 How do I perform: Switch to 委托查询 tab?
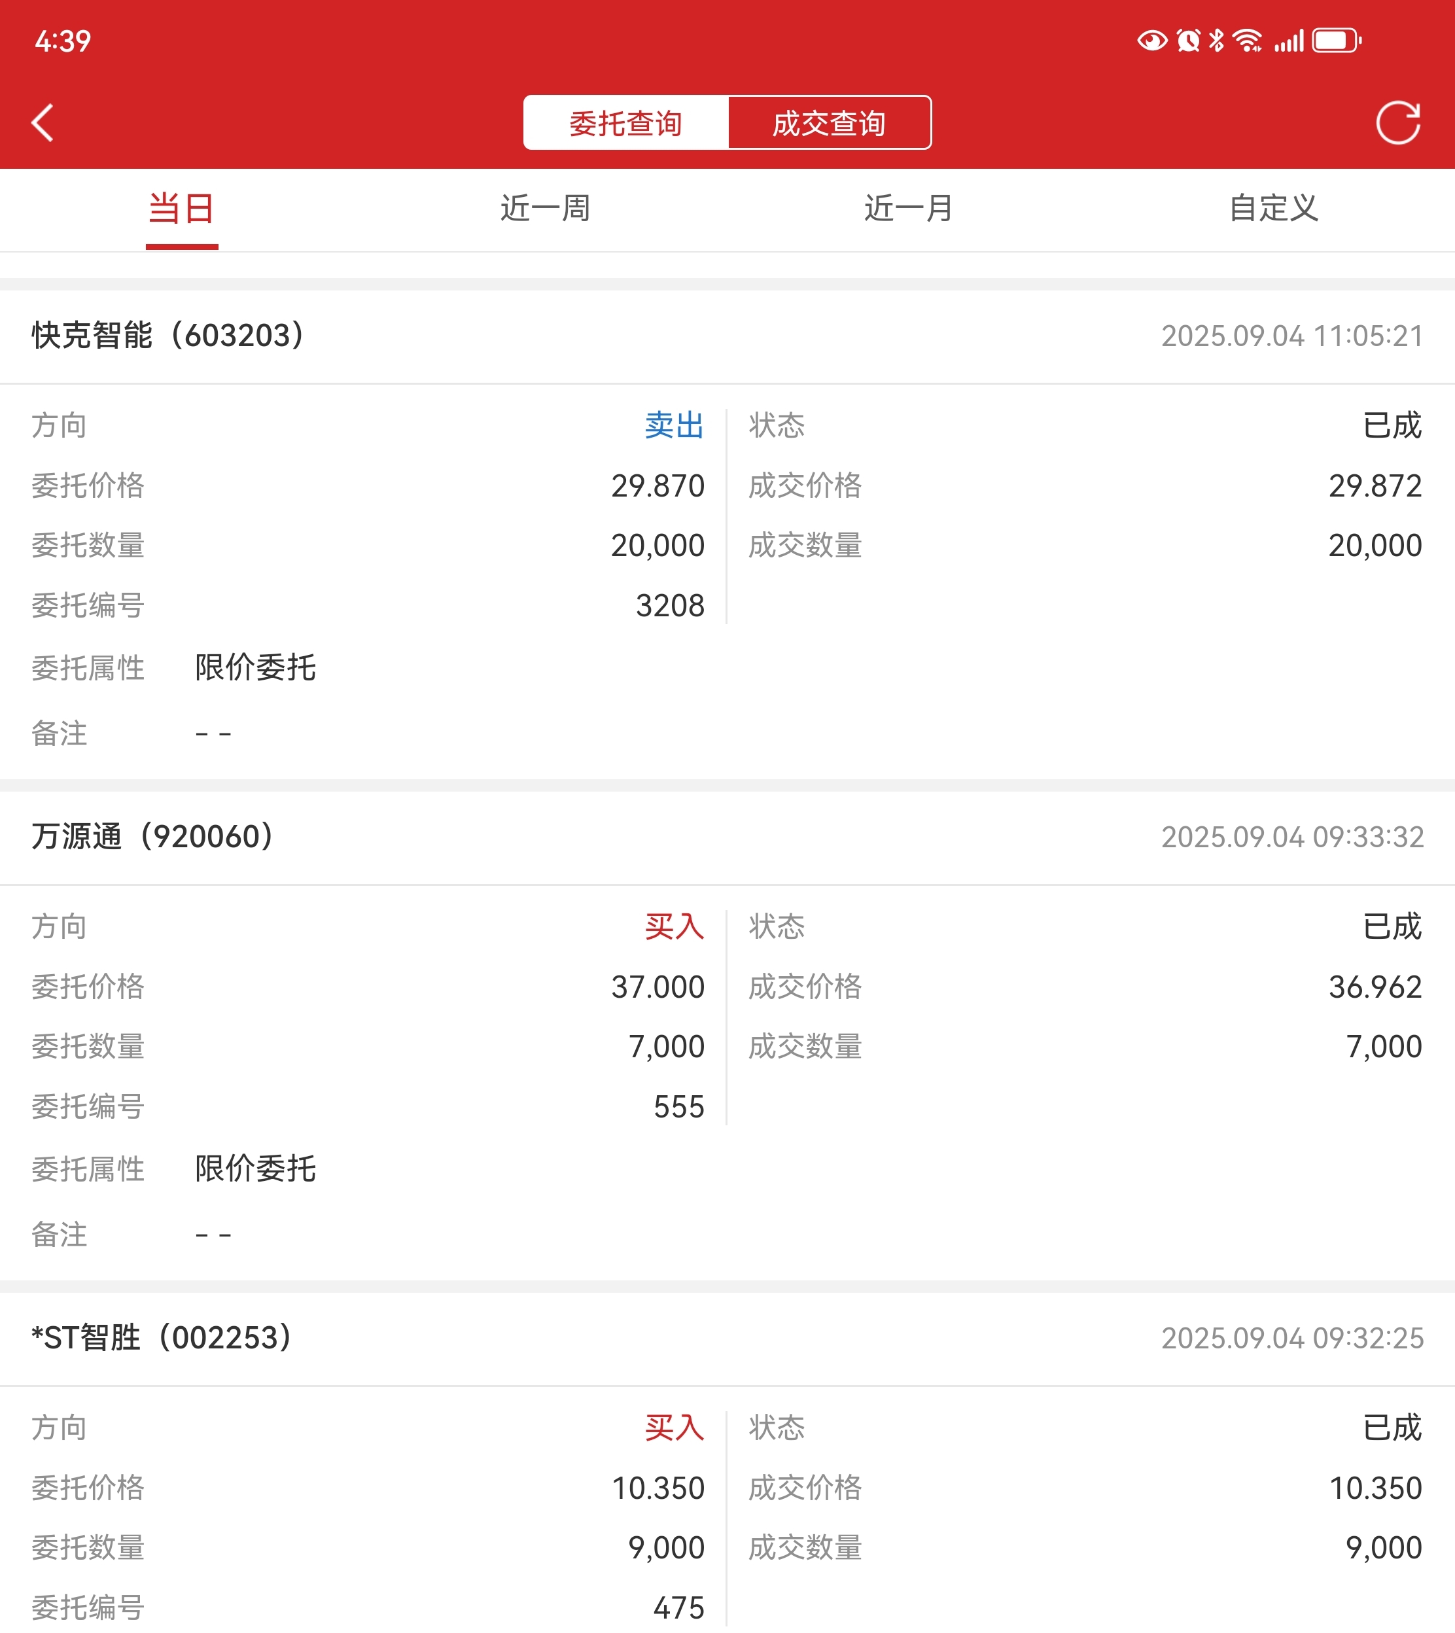point(625,123)
